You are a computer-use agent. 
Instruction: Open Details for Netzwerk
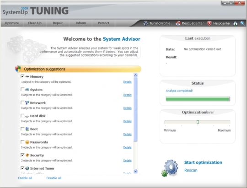[x=127, y=108]
